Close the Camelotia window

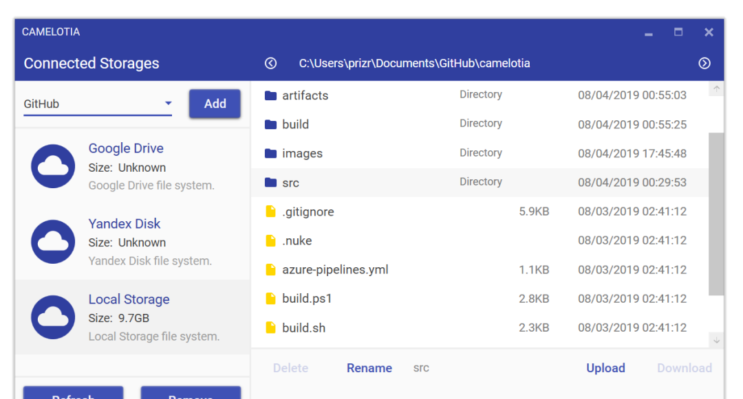[x=709, y=32]
